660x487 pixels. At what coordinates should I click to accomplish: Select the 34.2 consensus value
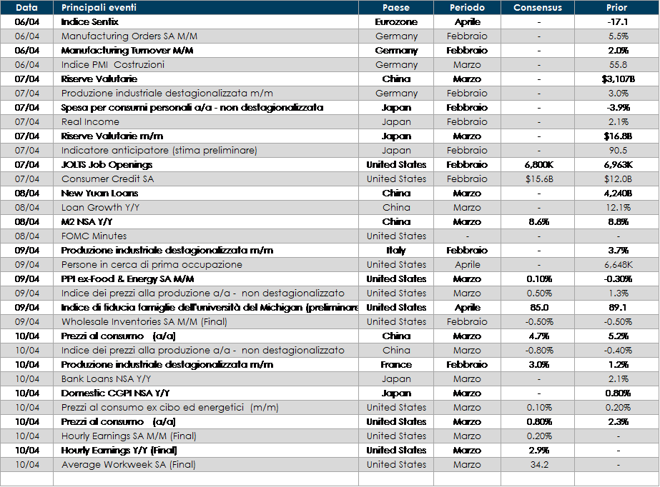pos(538,465)
